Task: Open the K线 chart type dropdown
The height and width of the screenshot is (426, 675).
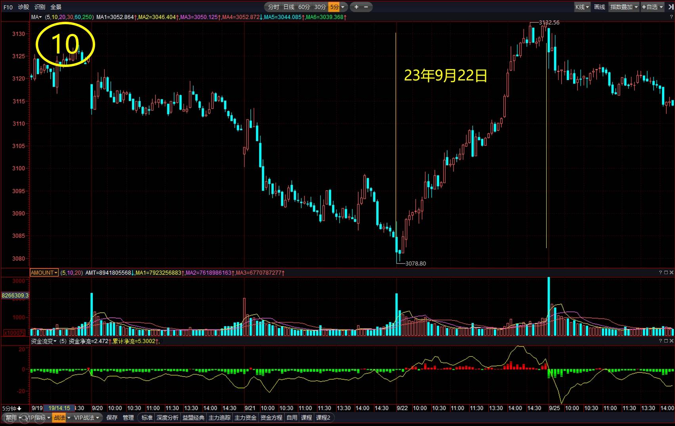Action: (x=582, y=7)
